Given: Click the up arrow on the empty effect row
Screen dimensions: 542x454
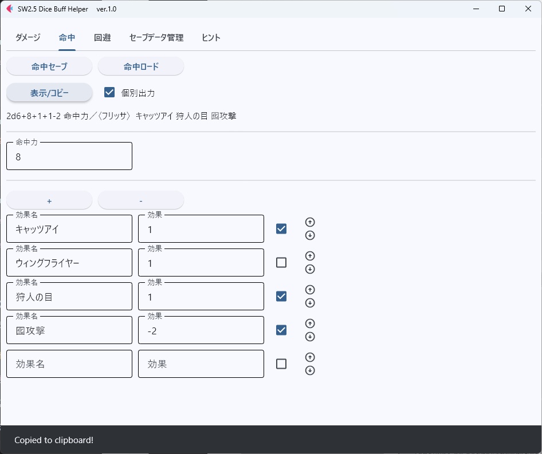Looking at the screenshot, I should click(310, 357).
